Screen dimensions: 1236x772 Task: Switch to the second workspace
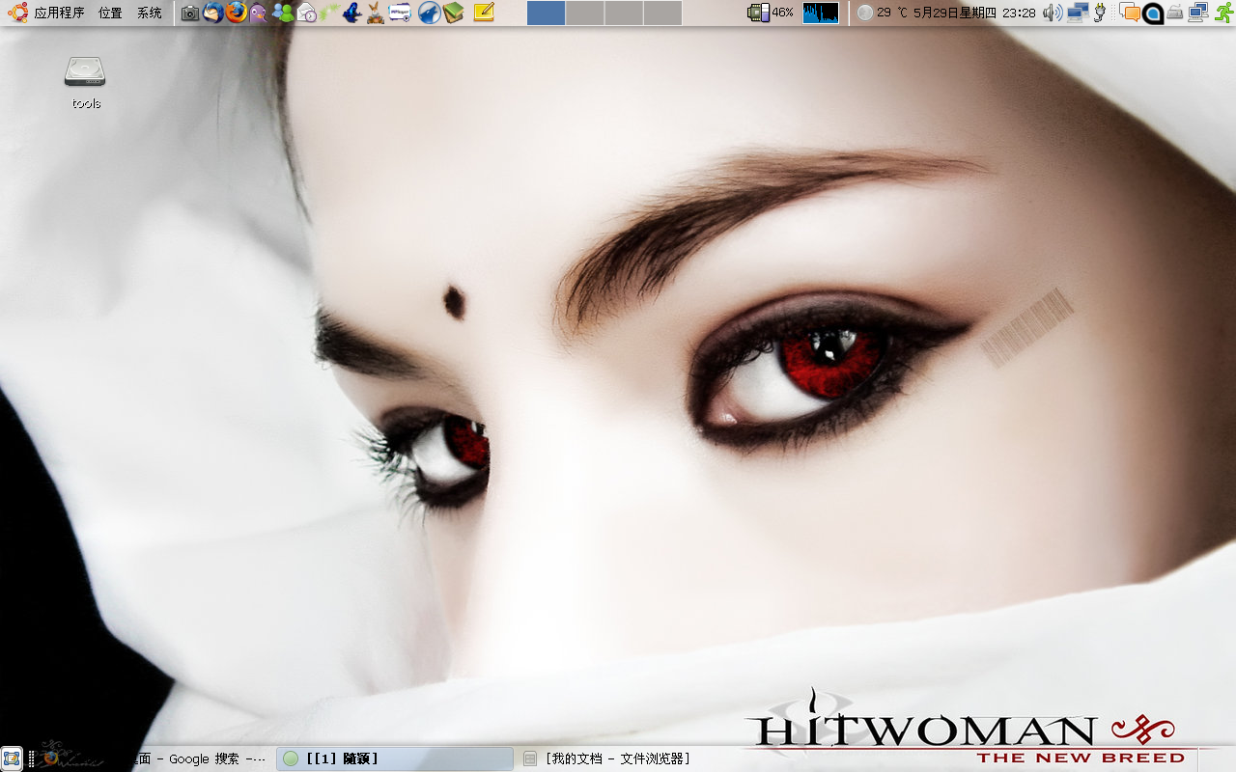tap(585, 13)
